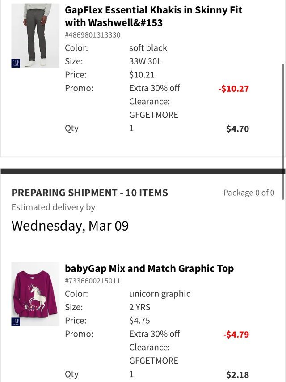This screenshot has height=382, width=286.
Task: Click the Estimated delivery by text
Action: coord(53,207)
